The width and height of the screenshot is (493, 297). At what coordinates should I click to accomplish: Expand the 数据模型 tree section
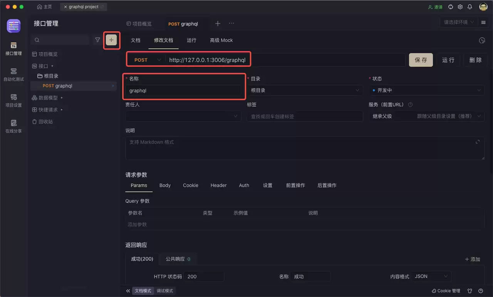(x=62, y=98)
